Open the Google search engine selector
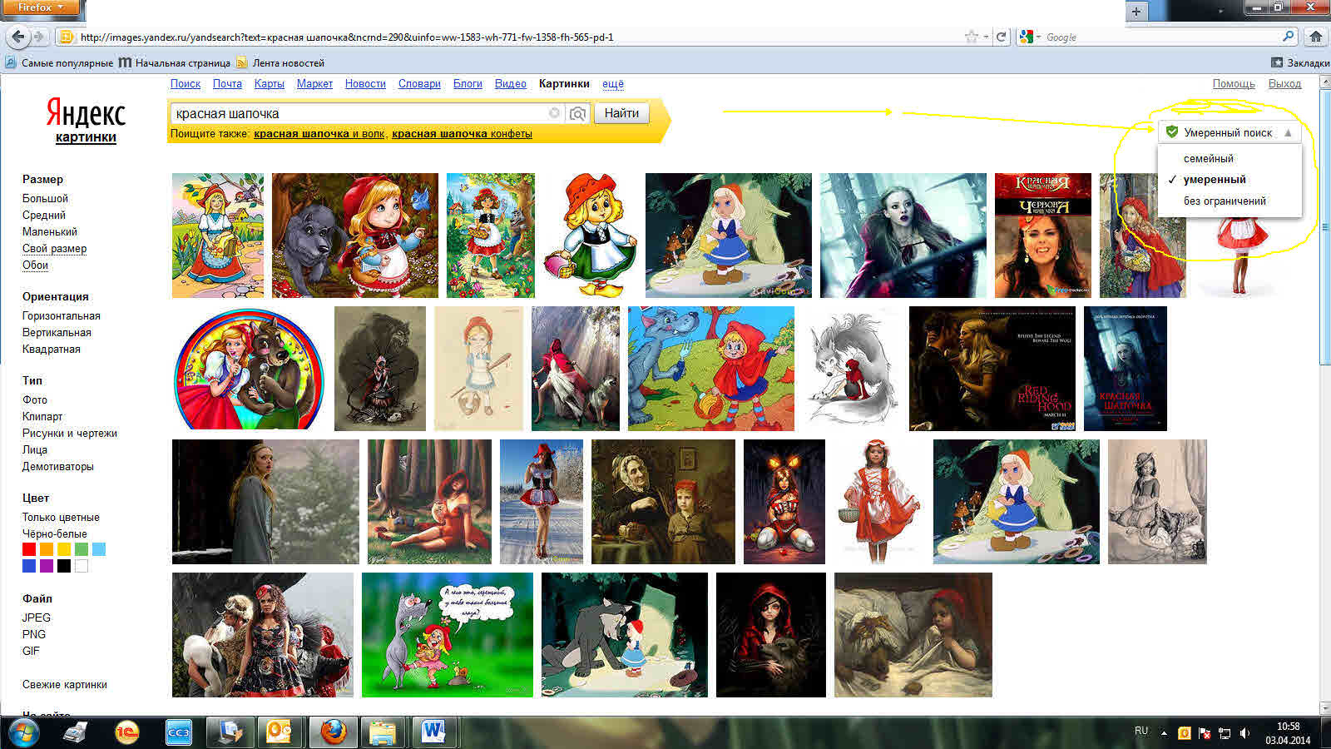The image size is (1331, 749). [x=1030, y=37]
